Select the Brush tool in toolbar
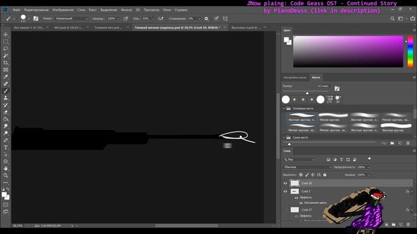This screenshot has height=234, width=417. tap(6, 91)
